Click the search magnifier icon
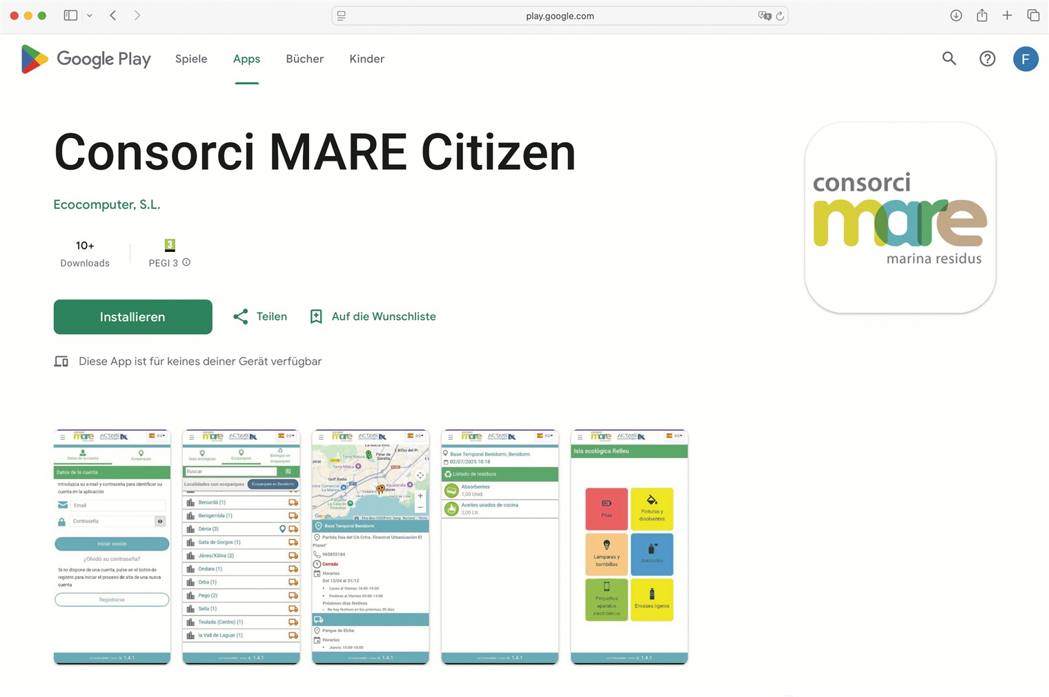 [x=949, y=59]
